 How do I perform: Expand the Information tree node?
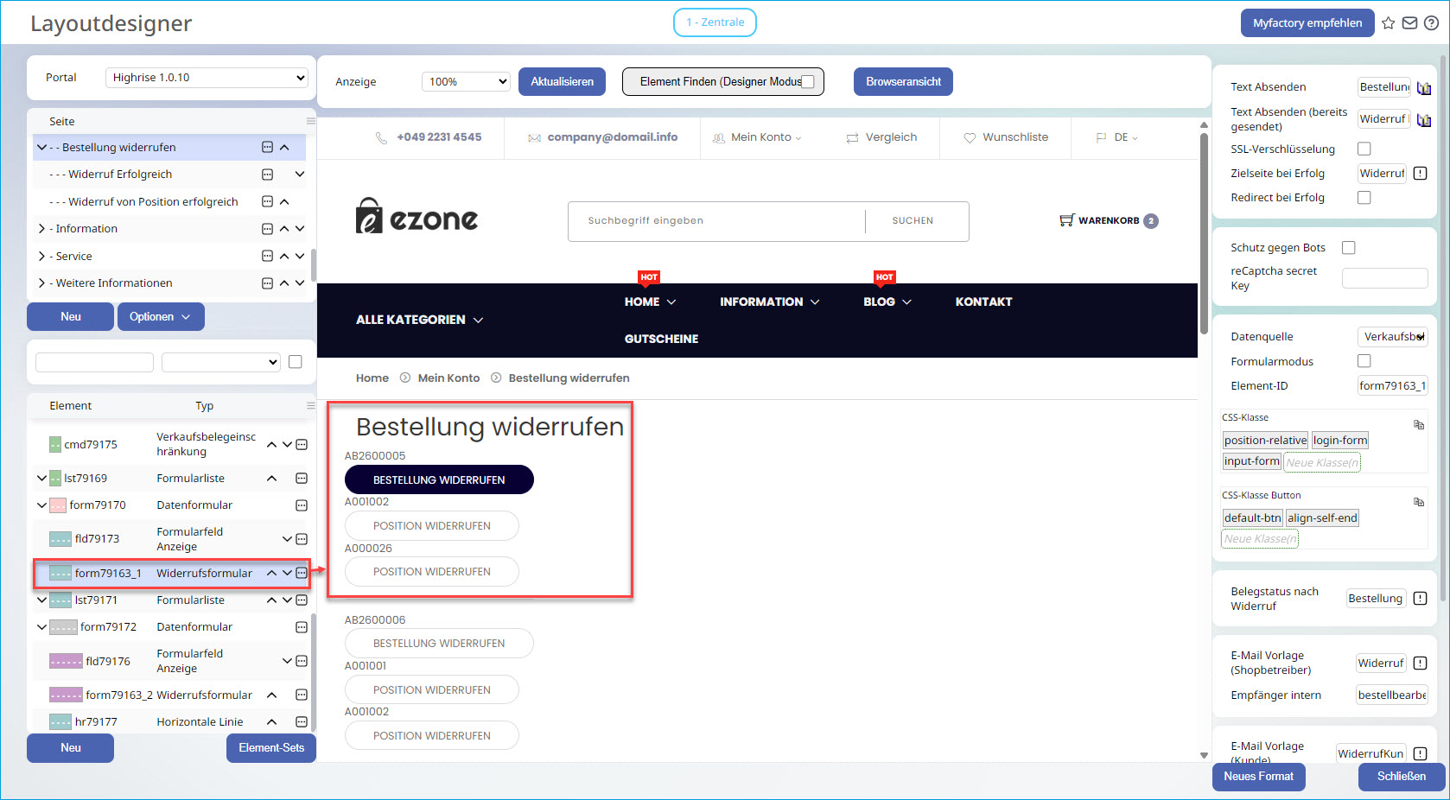41,229
